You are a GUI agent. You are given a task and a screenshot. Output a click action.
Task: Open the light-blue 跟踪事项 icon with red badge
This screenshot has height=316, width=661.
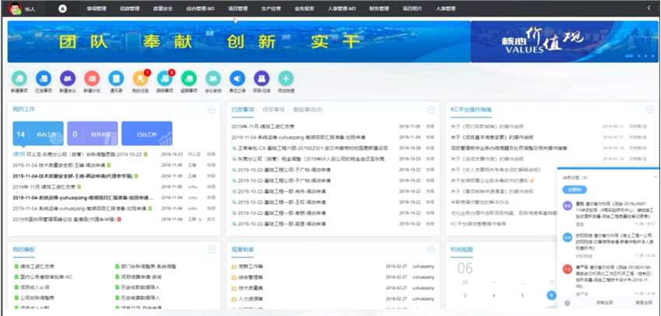click(x=165, y=78)
